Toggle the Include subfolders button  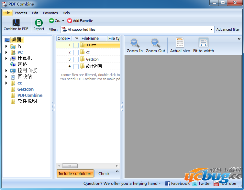[75, 173]
